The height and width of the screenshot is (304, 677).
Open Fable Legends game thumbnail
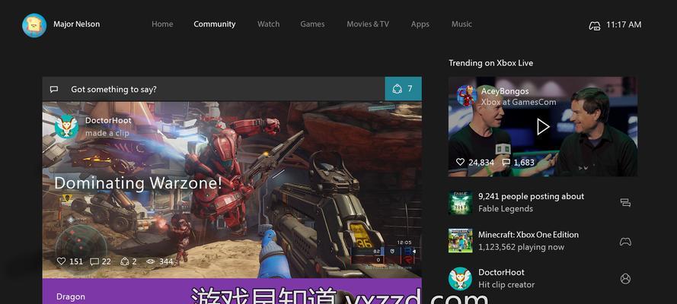[460, 202]
